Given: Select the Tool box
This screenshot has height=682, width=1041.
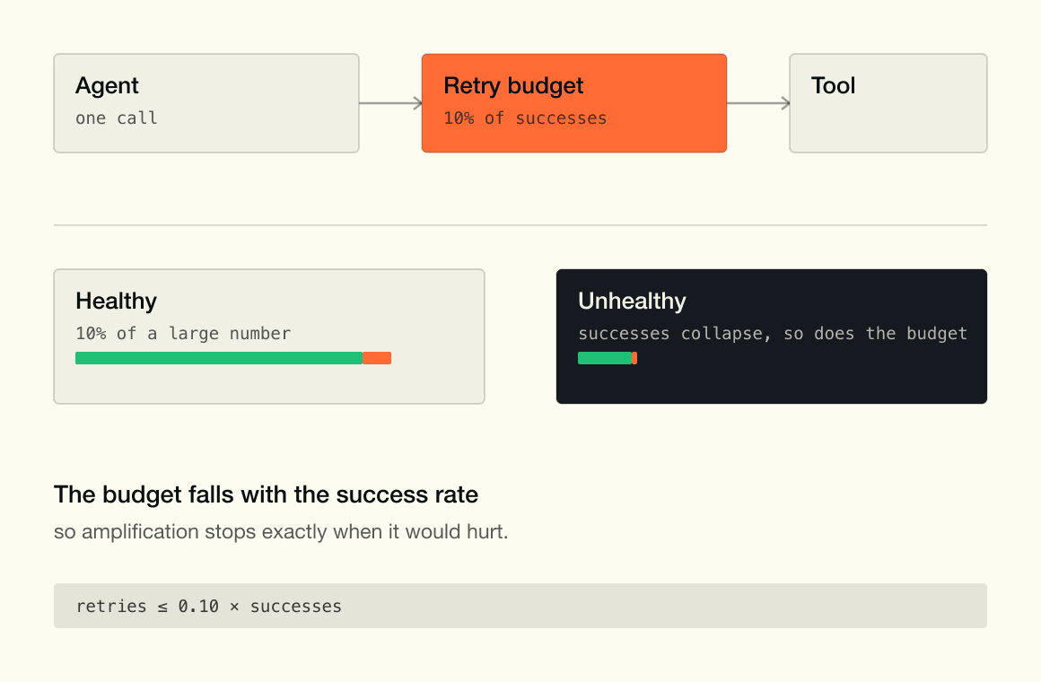Looking at the screenshot, I should click(x=888, y=103).
